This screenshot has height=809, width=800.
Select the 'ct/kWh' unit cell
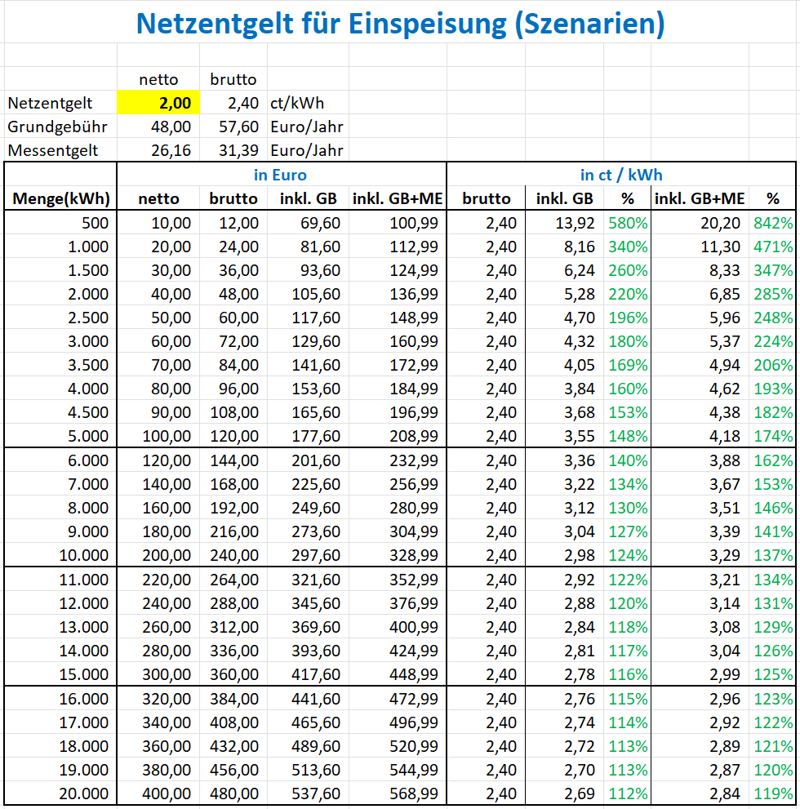[297, 103]
